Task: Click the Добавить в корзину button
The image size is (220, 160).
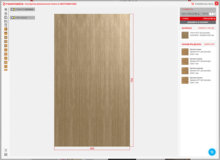Action: [x=198, y=22]
